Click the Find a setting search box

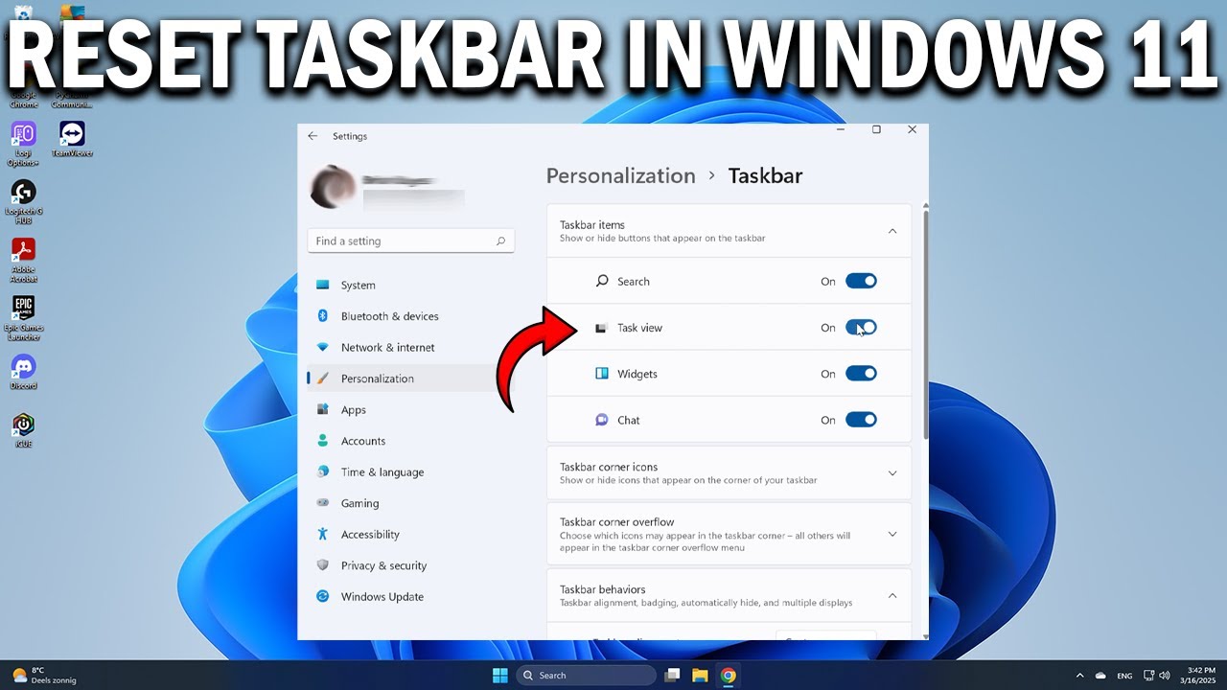tap(410, 241)
